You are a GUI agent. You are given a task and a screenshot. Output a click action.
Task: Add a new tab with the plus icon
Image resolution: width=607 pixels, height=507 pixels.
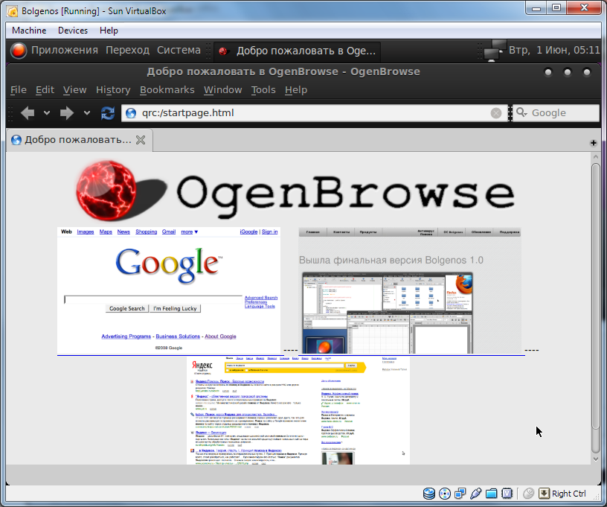(x=593, y=143)
